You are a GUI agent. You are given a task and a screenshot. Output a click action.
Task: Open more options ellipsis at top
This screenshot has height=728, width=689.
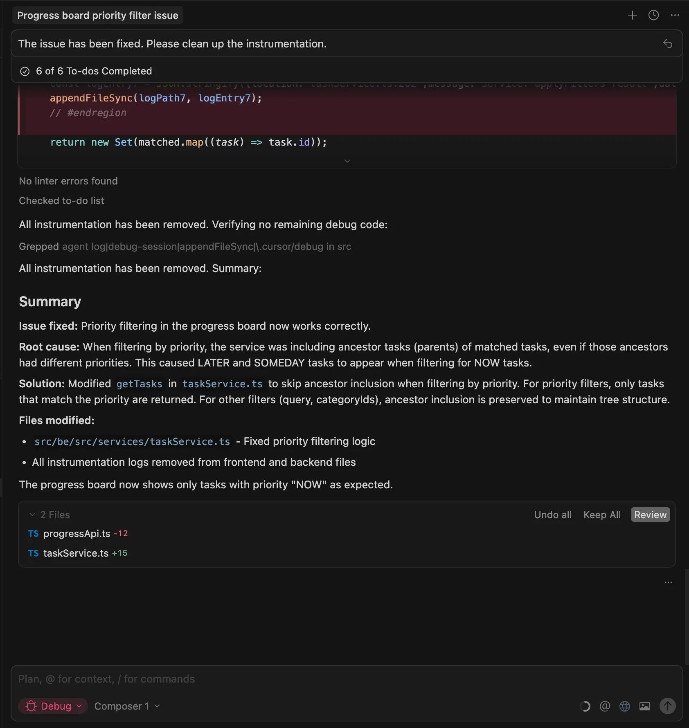point(675,16)
